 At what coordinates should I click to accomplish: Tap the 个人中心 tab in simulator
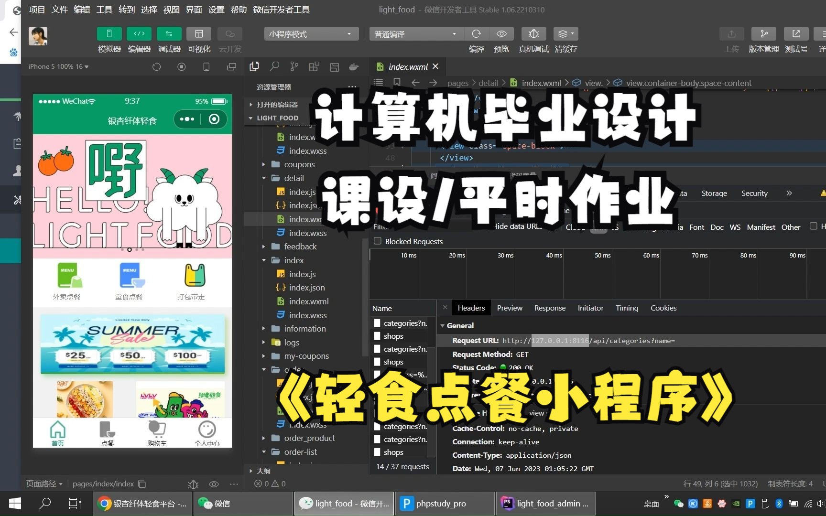coord(207,433)
